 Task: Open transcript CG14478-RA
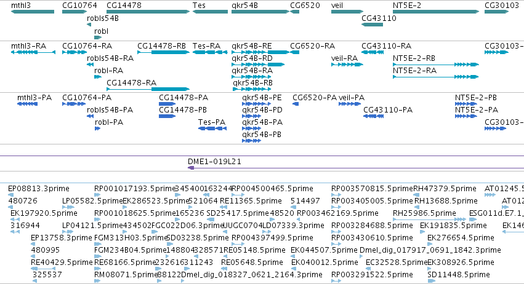148,89
